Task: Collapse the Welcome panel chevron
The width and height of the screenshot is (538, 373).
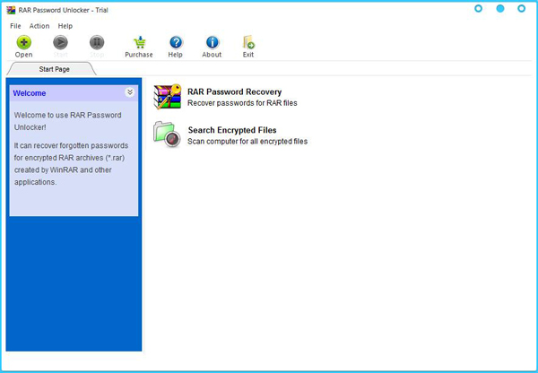Action: tap(130, 92)
